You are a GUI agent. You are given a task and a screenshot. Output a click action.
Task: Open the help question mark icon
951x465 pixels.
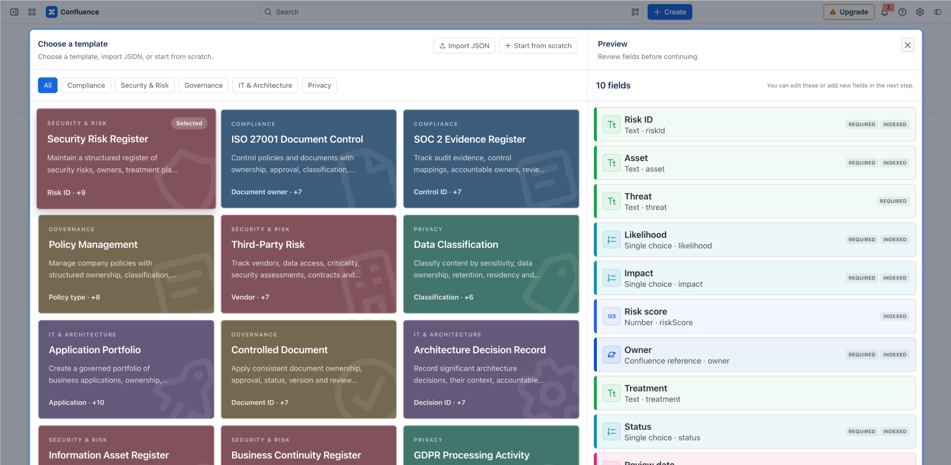[x=902, y=12]
